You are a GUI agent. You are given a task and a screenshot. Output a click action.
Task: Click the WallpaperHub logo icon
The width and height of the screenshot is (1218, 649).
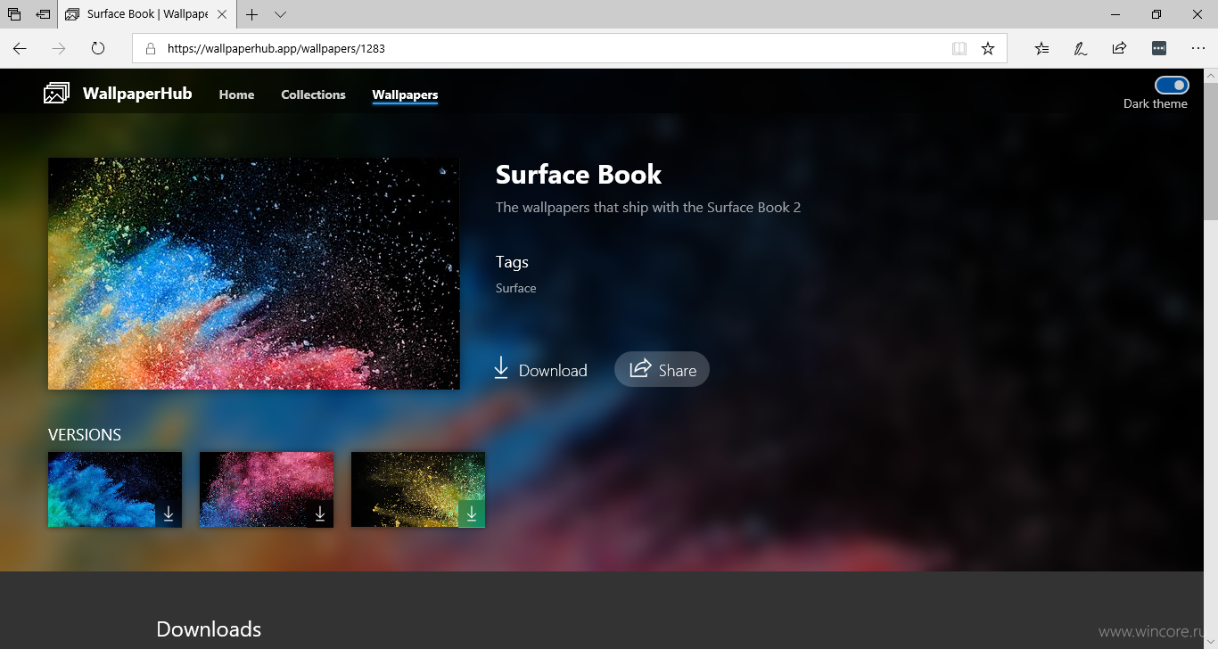click(56, 93)
